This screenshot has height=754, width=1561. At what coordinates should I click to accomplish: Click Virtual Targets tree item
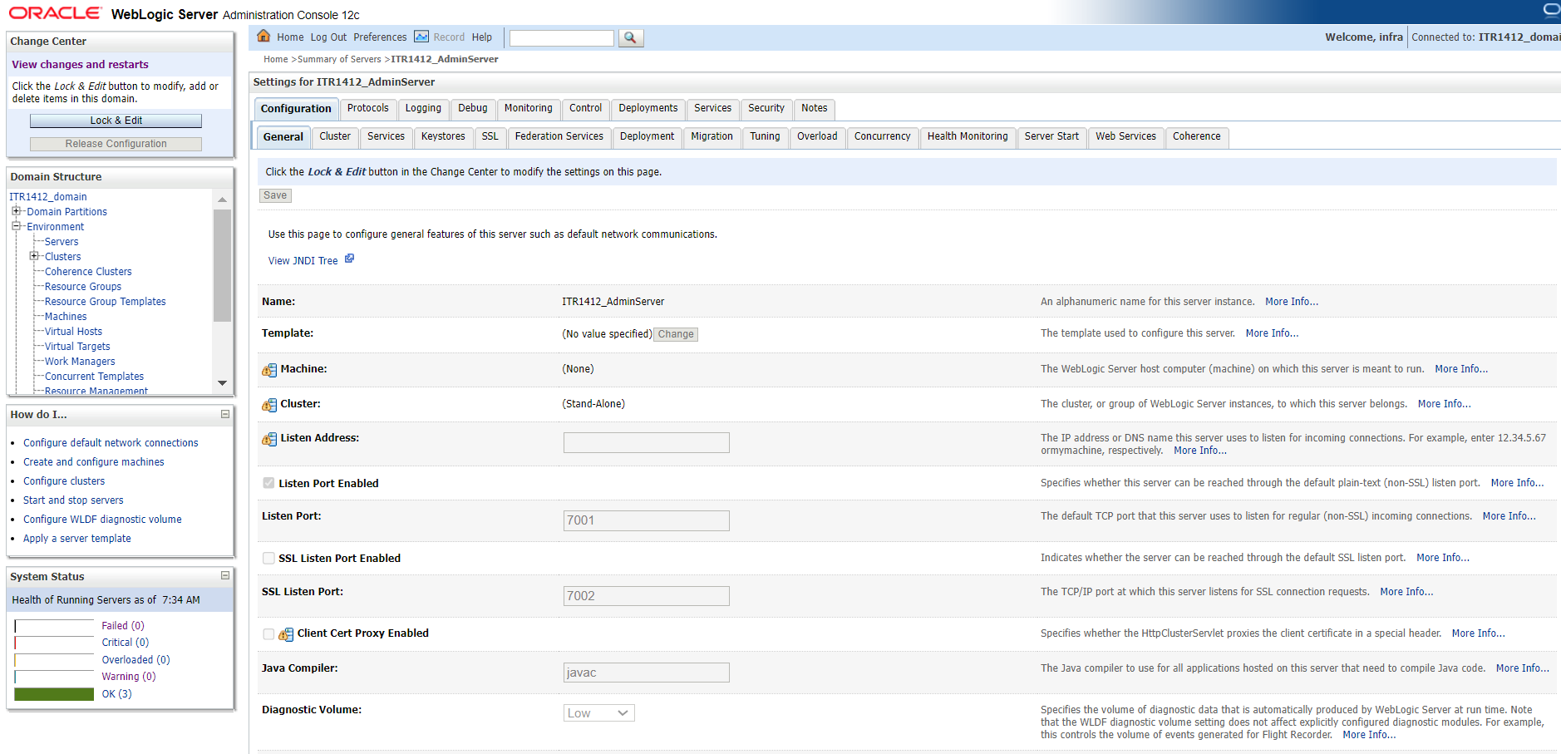pyautogui.click(x=77, y=347)
